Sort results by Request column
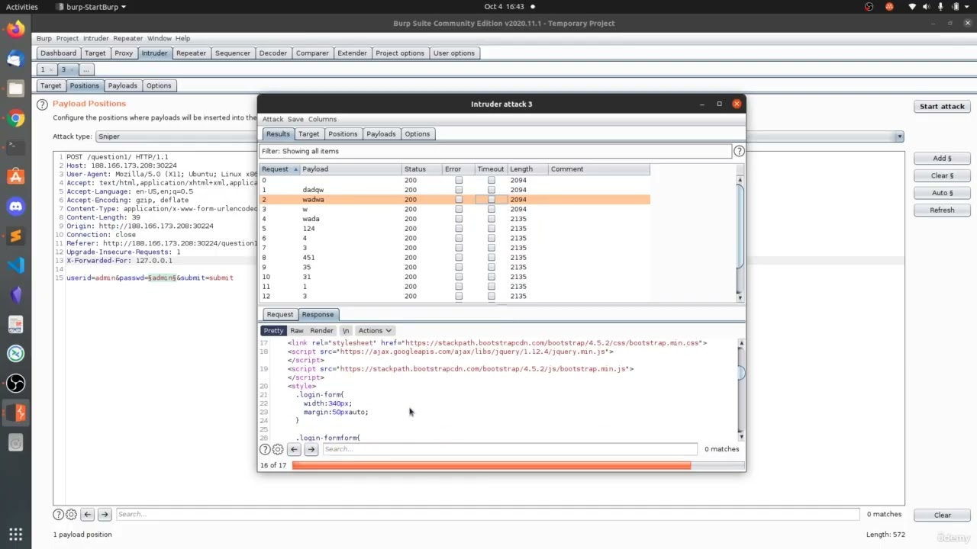 (x=279, y=169)
